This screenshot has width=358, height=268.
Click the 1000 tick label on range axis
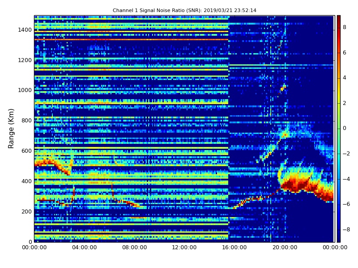[x=25, y=90]
